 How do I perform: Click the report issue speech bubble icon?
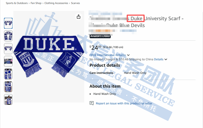91,103
